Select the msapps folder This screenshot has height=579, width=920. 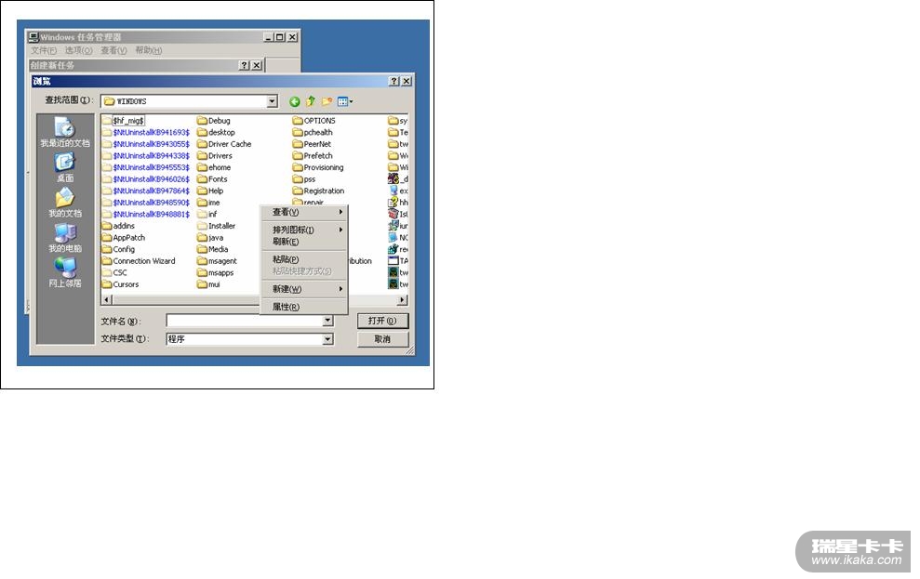point(215,273)
